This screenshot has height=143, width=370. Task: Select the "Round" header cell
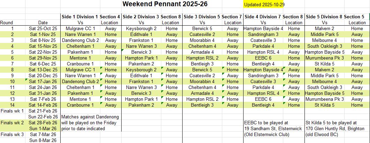coord(7,23)
